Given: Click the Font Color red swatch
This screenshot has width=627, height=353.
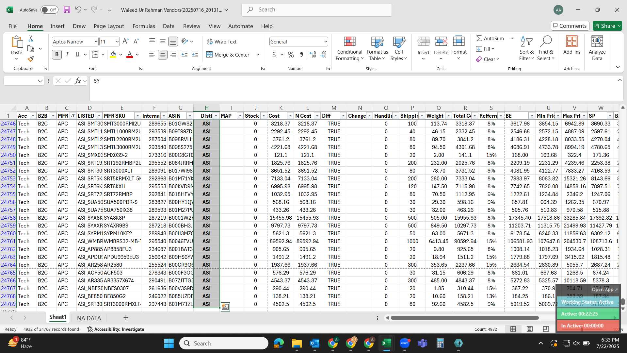Looking at the screenshot, I should click(130, 55).
